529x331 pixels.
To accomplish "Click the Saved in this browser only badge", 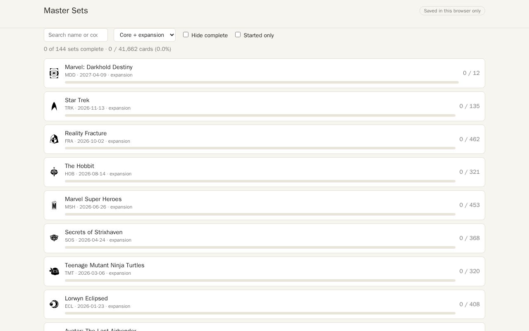I will 452,11.
